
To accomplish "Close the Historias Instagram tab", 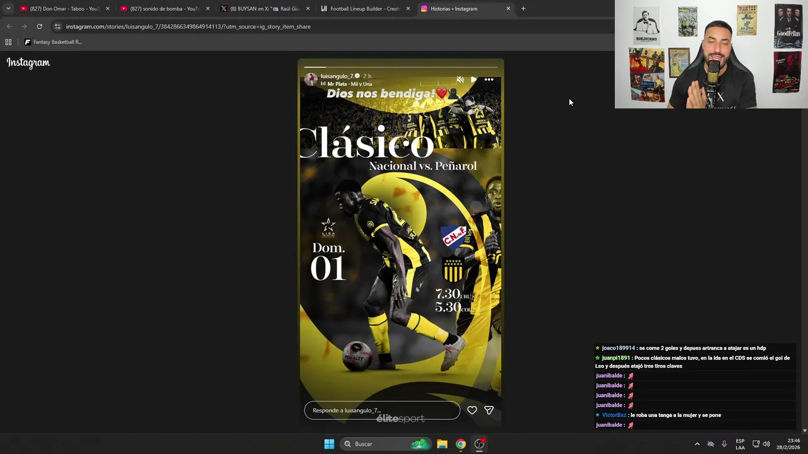I will pos(508,9).
